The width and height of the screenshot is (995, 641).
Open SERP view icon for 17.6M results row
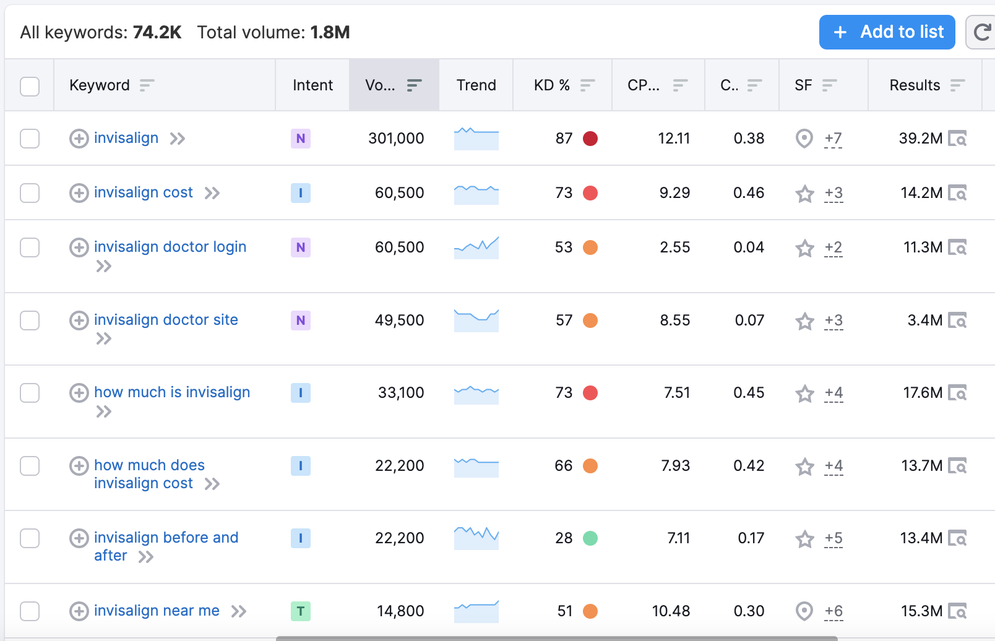coord(957,393)
